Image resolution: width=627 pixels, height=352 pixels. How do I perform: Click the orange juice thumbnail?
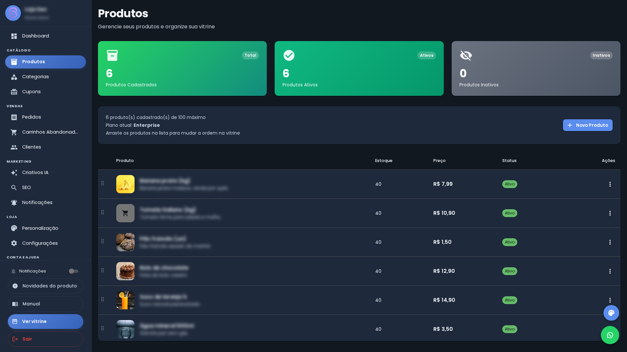(125, 300)
